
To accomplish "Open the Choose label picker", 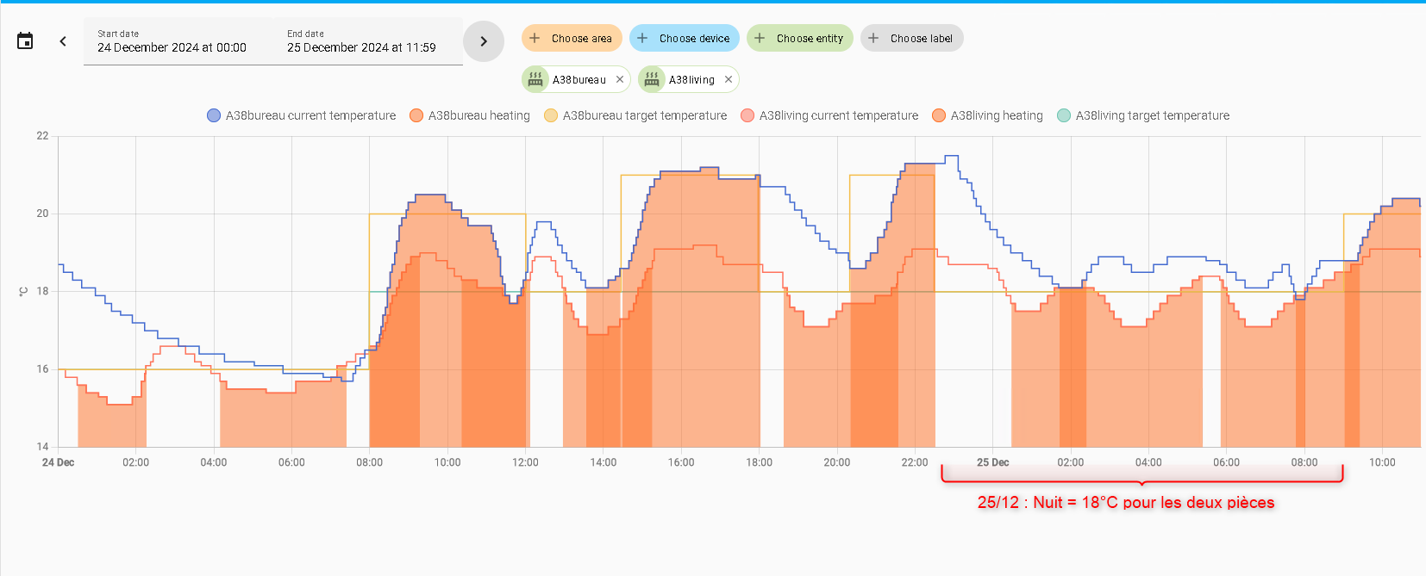I will (x=912, y=38).
